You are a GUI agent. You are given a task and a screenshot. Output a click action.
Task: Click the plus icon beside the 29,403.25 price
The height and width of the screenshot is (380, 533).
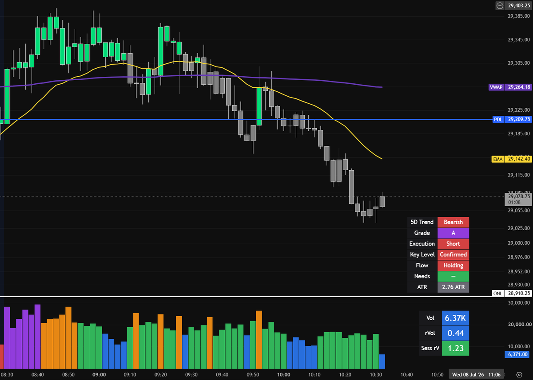pos(500,5)
